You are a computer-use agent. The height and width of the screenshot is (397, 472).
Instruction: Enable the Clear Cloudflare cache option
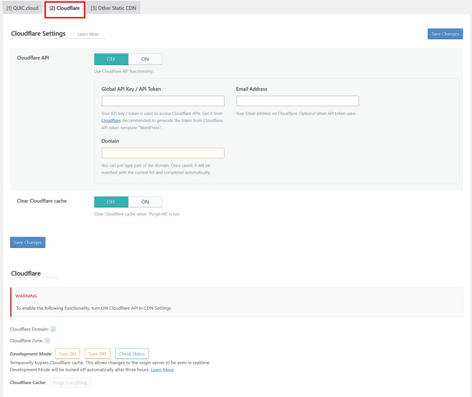(145, 202)
